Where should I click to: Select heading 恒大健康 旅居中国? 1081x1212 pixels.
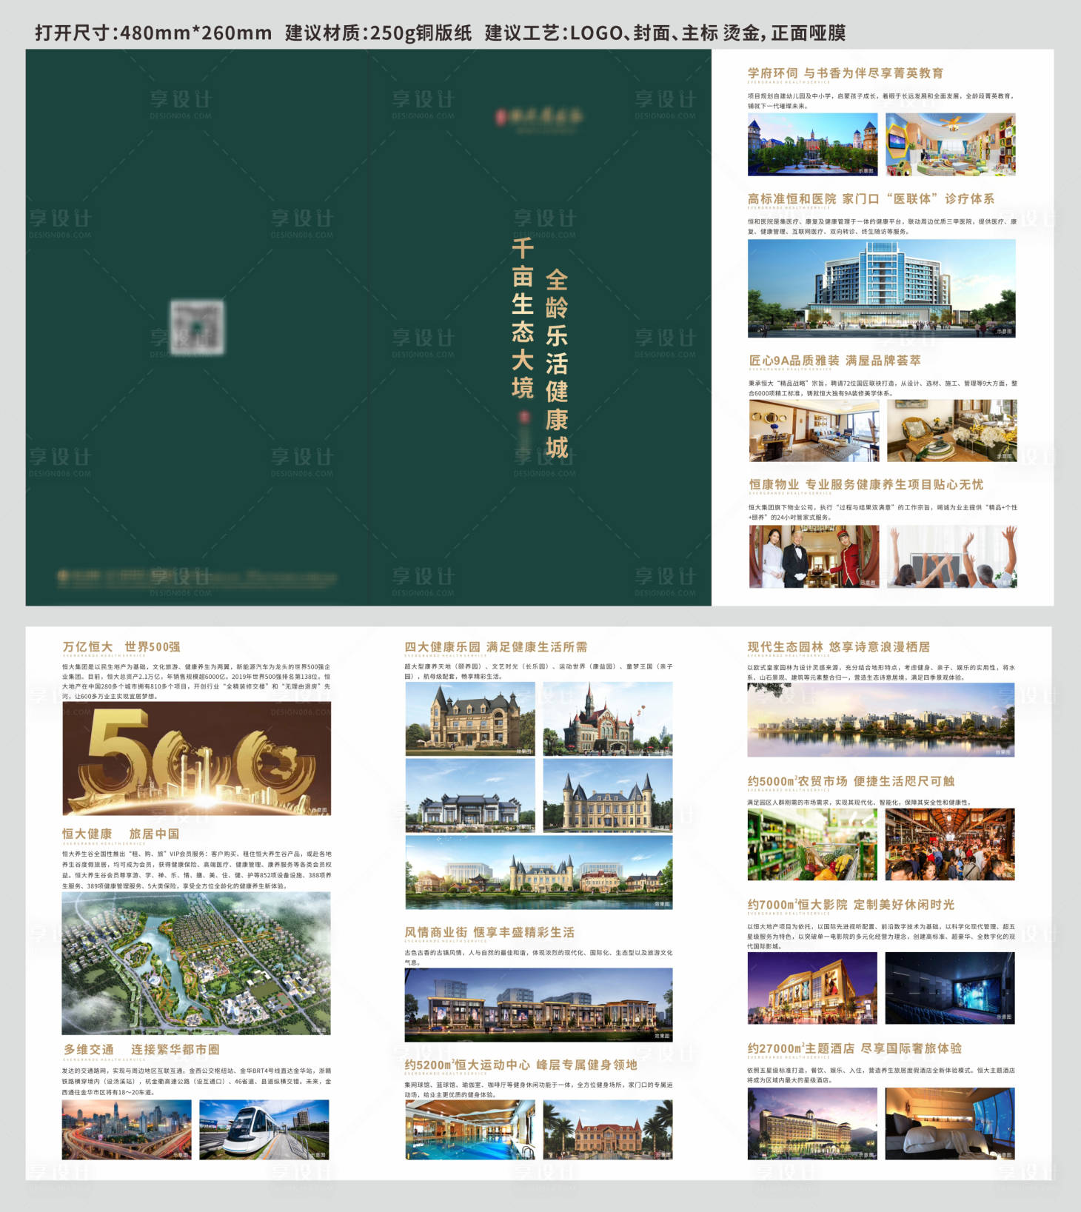tap(121, 834)
